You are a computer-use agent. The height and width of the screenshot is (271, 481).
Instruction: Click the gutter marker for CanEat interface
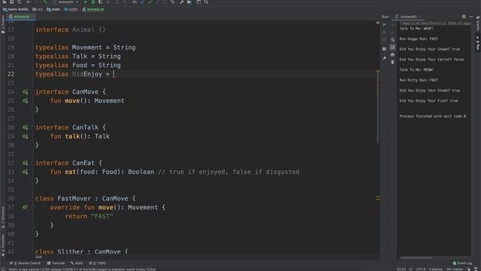click(x=25, y=163)
